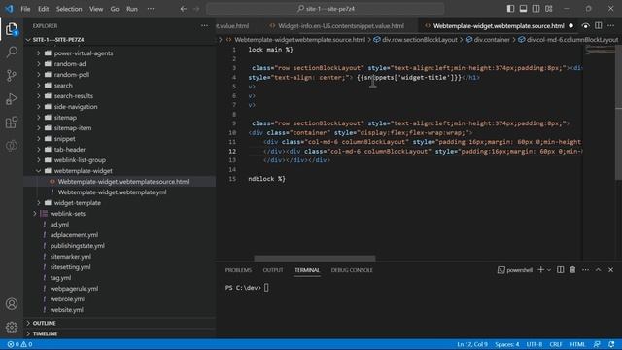Add a new terminal with plus icon
Viewport: 622px width, 350px height.
point(540,270)
